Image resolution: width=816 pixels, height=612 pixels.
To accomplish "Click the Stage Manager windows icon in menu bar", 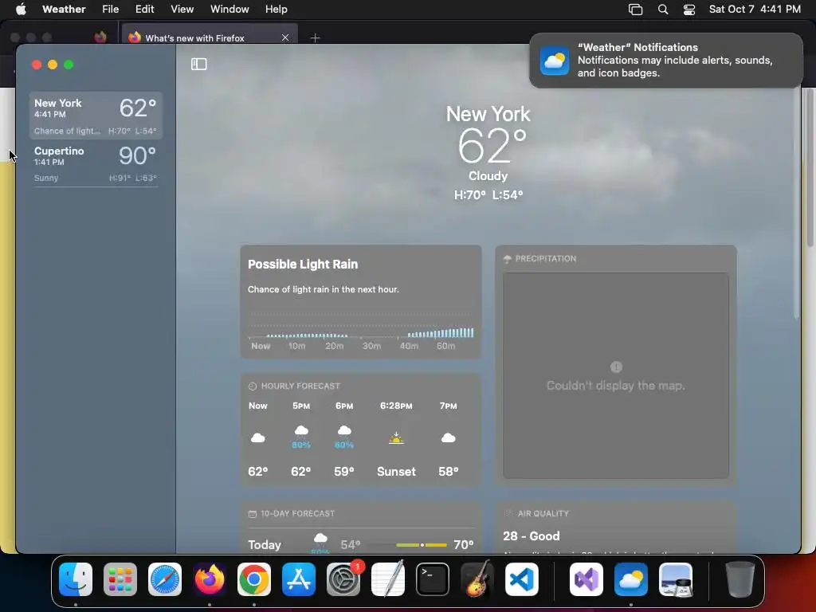I will tap(635, 10).
